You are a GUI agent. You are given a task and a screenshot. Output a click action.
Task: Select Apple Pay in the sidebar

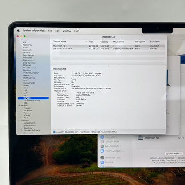[x=27, y=45]
